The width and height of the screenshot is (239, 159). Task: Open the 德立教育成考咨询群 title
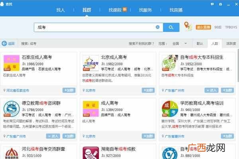(41, 103)
